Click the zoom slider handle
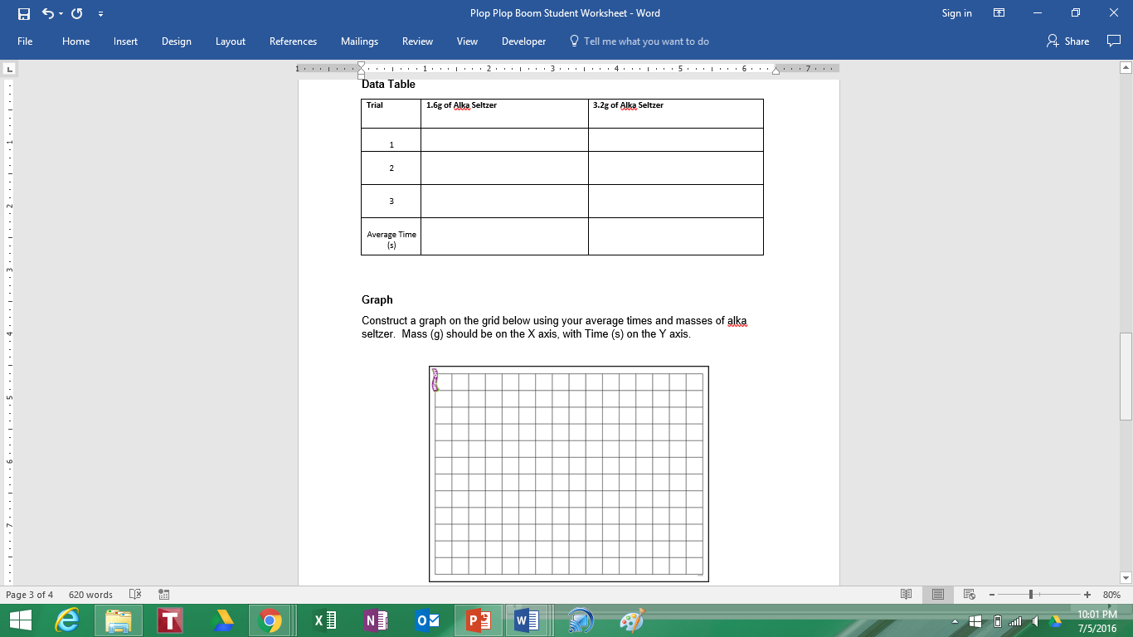 (1031, 595)
